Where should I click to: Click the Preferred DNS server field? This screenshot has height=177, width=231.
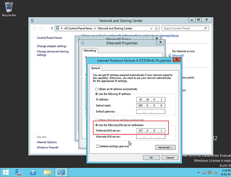coord(151,131)
